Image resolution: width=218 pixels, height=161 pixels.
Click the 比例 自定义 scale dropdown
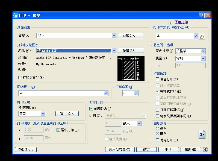[x=125, y=116]
